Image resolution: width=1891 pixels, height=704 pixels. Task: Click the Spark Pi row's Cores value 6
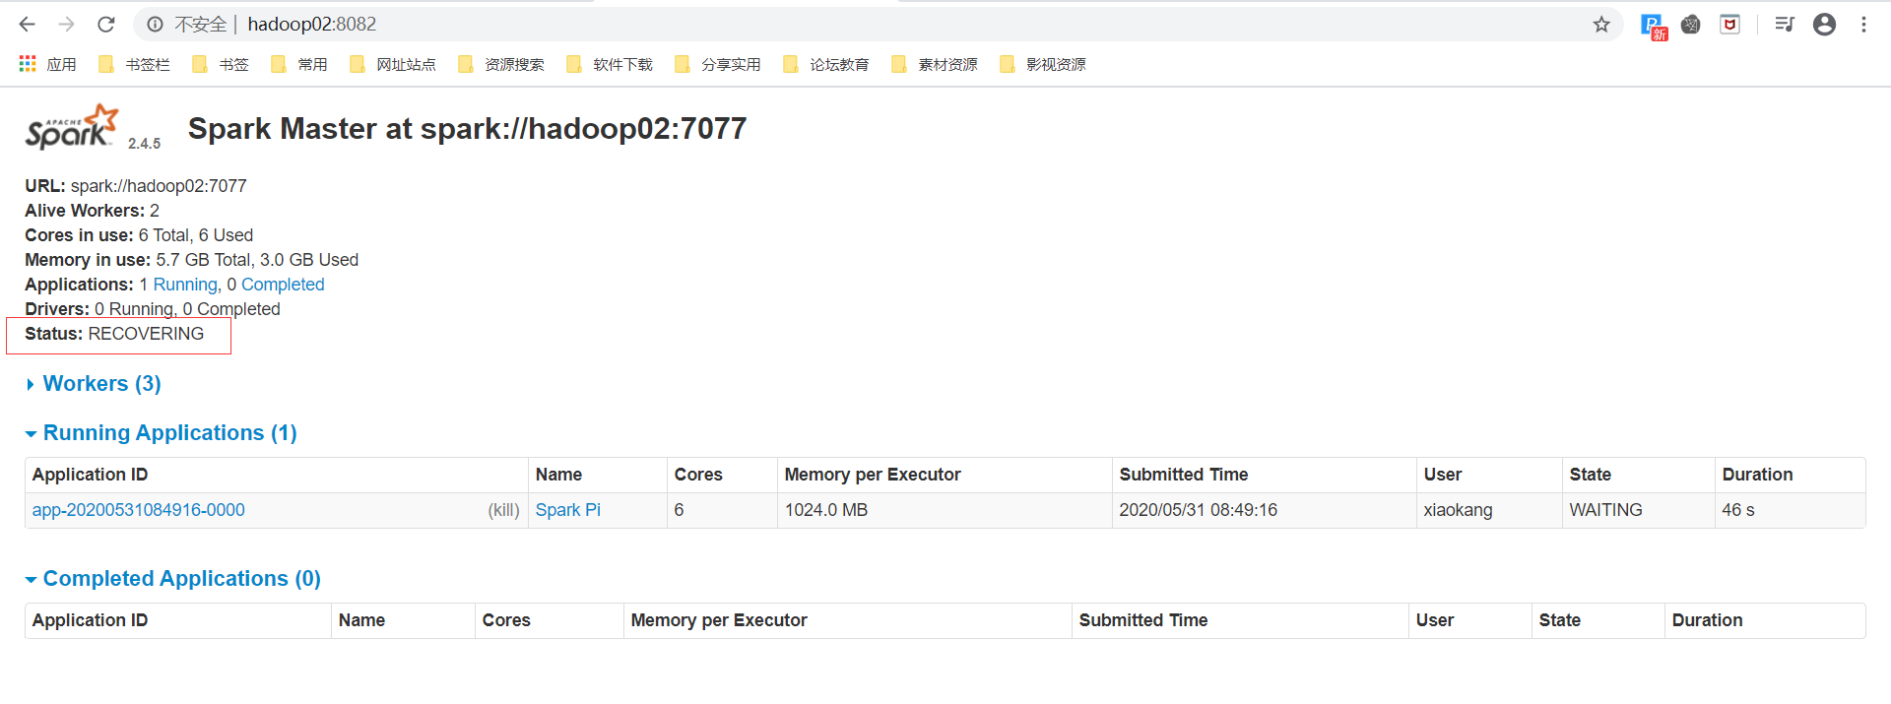[679, 510]
